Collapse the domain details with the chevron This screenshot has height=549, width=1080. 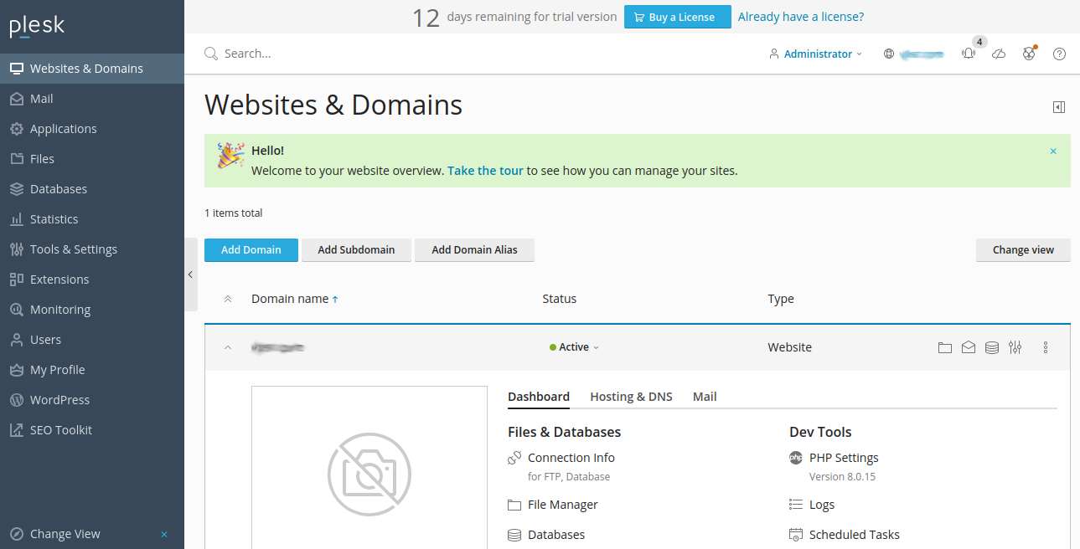pos(228,346)
